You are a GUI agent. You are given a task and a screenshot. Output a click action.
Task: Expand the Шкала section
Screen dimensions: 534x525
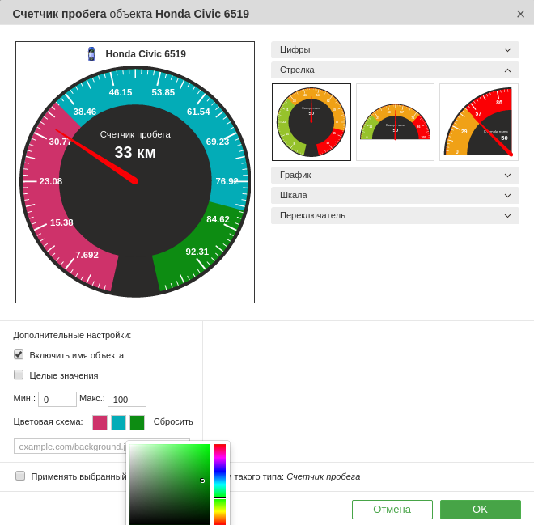pyautogui.click(x=395, y=195)
